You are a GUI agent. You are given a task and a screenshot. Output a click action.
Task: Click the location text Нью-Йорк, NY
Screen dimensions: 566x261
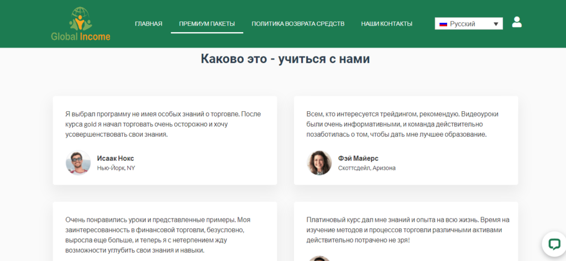(116, 168)
